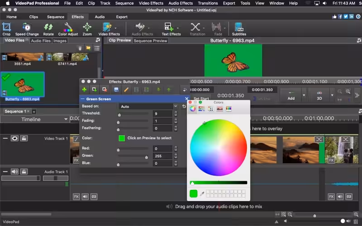Click the Green channel slider
The image size is (362, 226).
coord(133,156)
